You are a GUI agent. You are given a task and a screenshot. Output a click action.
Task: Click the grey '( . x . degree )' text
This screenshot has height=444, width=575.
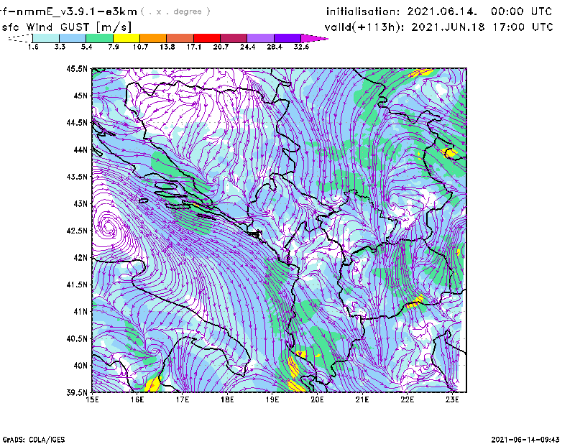click(175, 11)
